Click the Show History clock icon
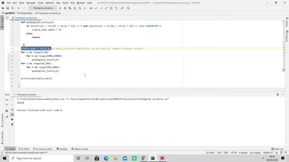Image resolution: width=289 pixels, height=162 pixels. pos(111,8)
